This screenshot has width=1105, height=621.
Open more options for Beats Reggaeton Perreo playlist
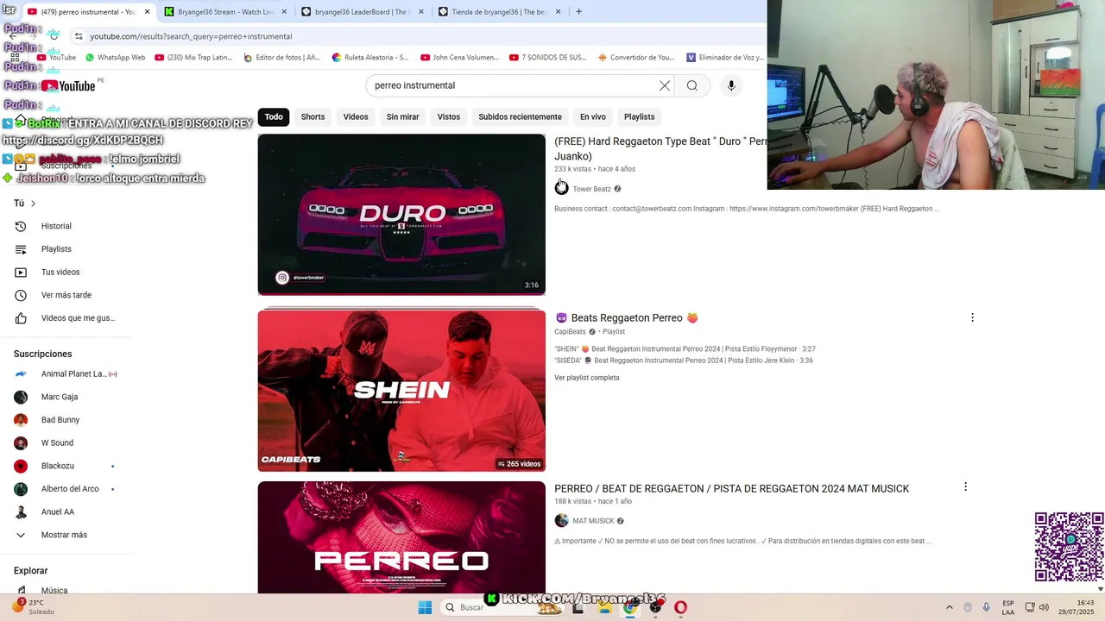(972, 317)
